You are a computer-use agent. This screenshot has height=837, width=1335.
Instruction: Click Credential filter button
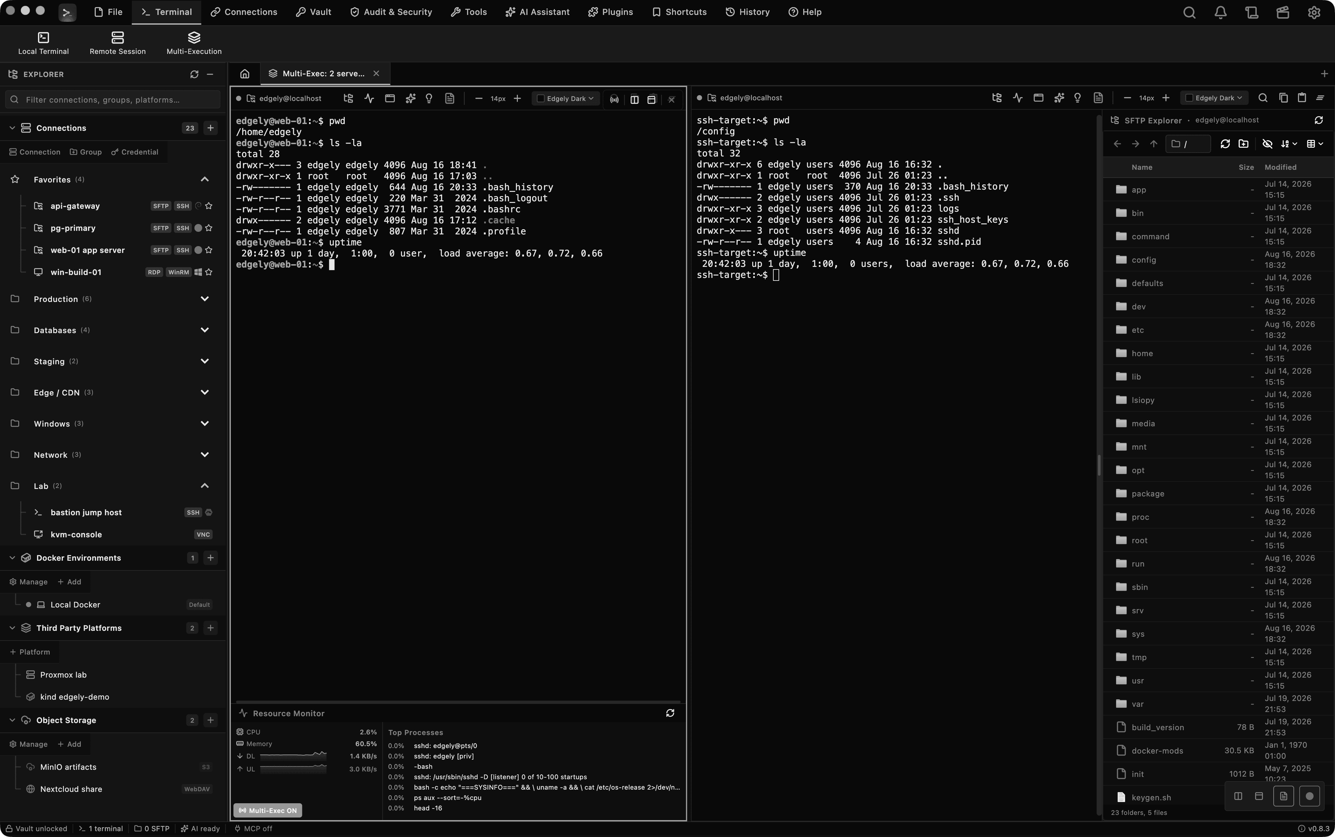point(134,152)
